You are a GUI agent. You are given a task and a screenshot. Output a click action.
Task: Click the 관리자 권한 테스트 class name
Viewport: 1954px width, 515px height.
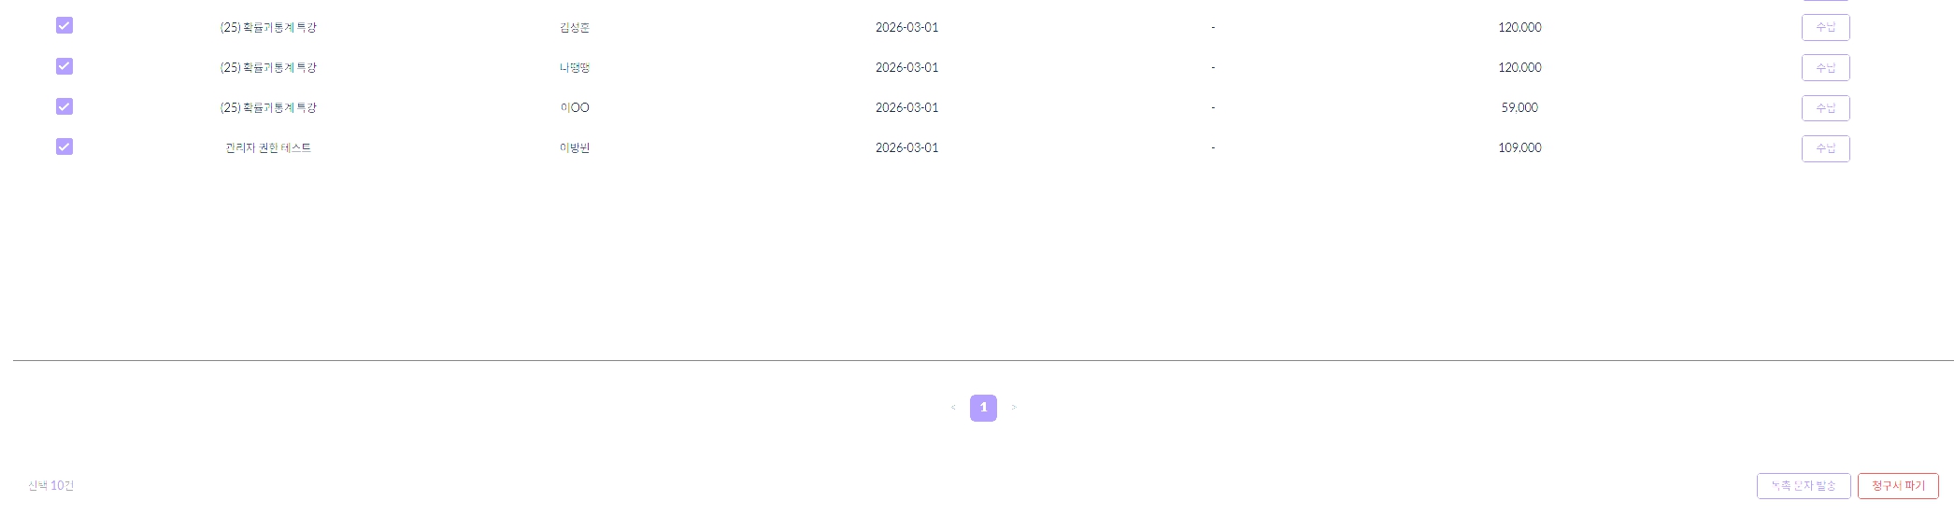tap(268, 148)
